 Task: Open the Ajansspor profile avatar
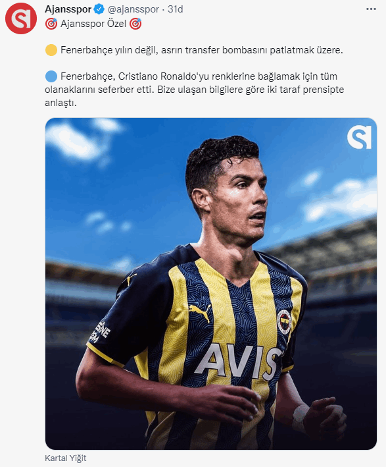(x=21, y=18)
